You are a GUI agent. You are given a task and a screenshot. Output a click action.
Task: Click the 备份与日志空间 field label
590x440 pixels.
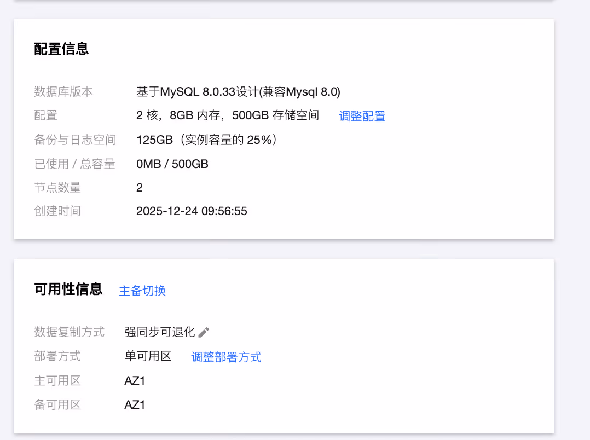click(x=75, y=140)
